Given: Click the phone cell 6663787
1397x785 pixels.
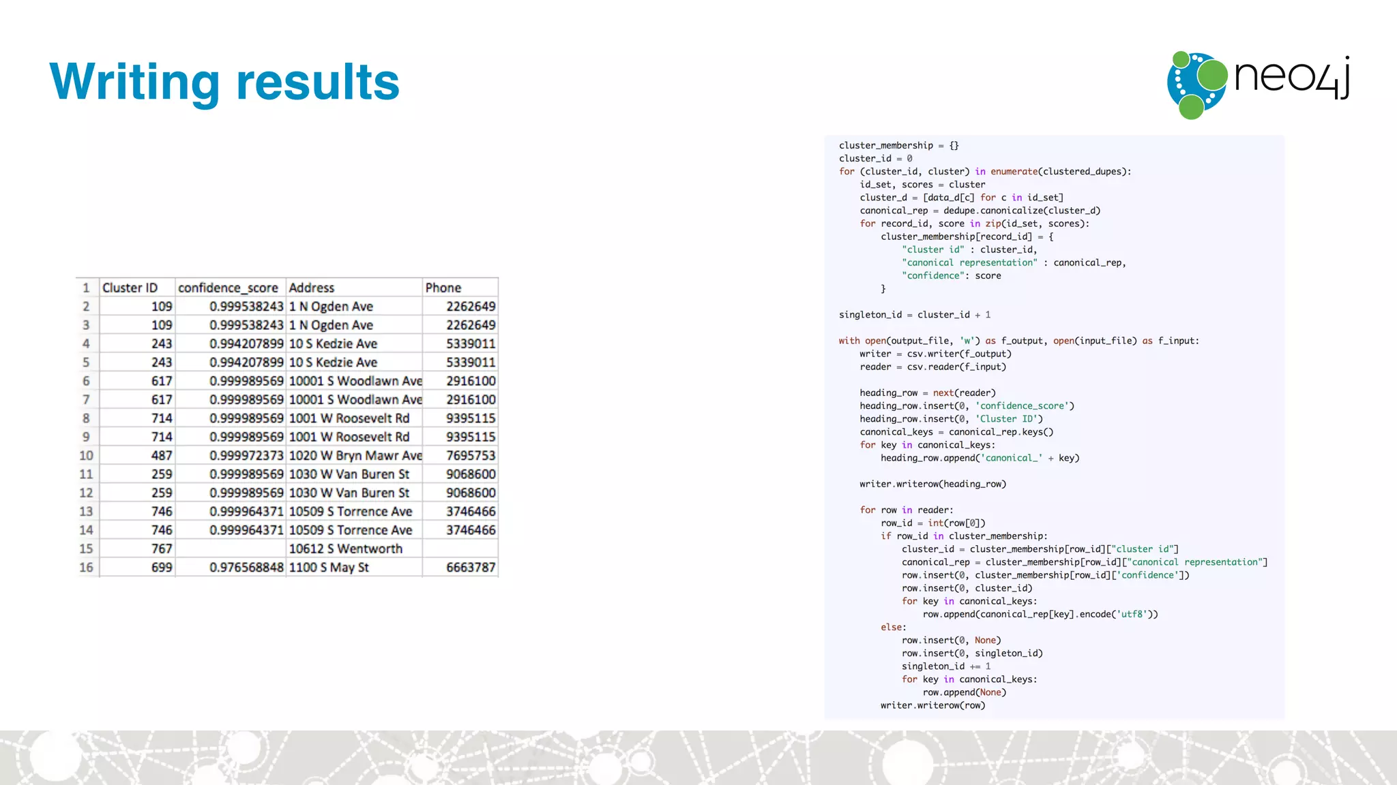Looking at the screenshot, I should coord(460,567).
